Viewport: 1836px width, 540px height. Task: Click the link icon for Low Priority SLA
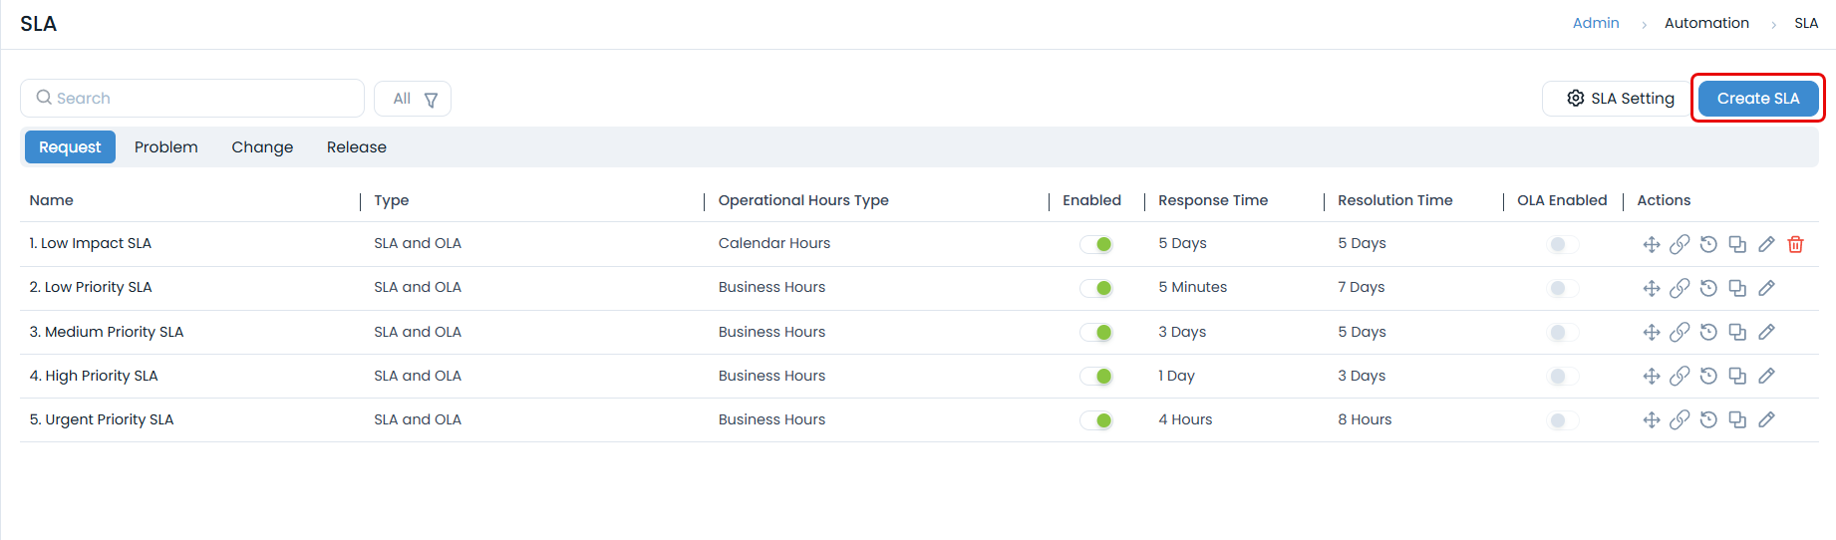coord(1680,288)
